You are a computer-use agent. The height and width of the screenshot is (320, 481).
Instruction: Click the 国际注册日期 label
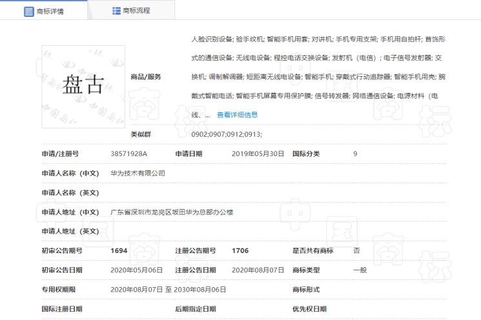(x=62, y=309)
